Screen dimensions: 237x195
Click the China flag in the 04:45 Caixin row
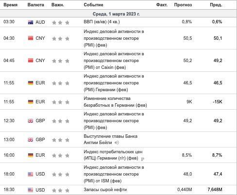31,60
